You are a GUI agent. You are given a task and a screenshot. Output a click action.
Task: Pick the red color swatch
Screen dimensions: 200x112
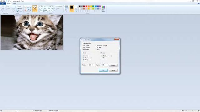tap(87, 6)
